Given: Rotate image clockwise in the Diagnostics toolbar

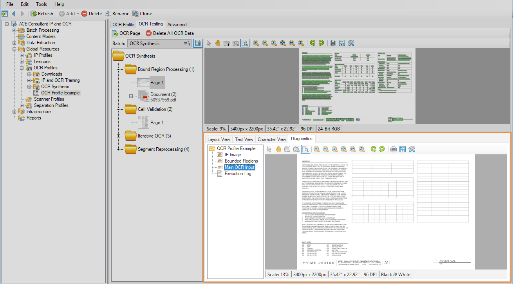Looking at the screenshot, I should (382, 149).
